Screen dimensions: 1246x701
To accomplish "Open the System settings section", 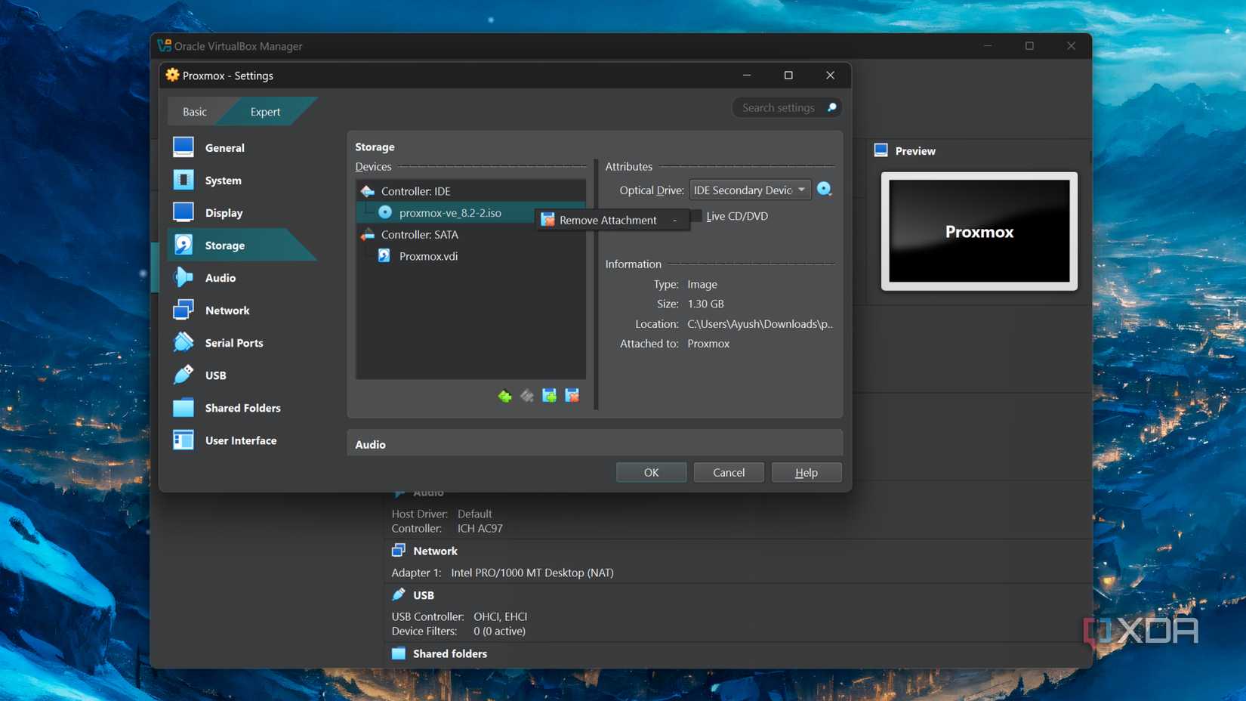I will click(x=223, y=180).
